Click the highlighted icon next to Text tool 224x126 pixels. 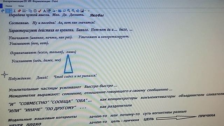pos(49,11)
